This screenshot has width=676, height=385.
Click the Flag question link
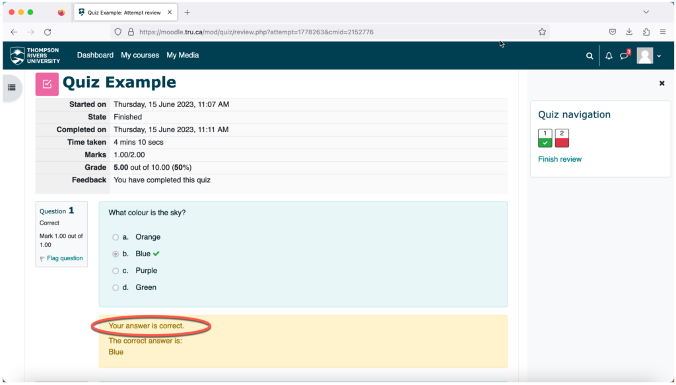[x=65, y=258]
